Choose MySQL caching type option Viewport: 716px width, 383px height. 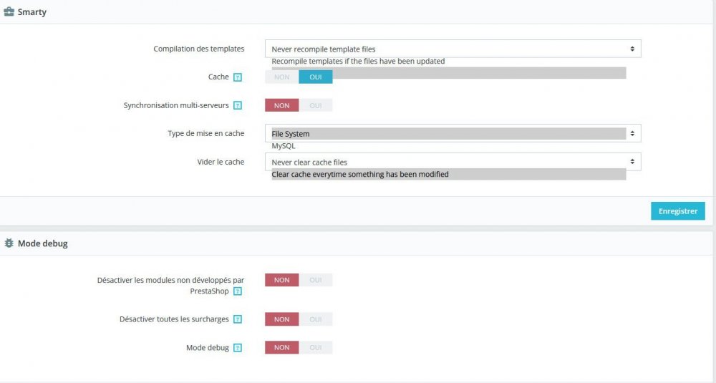[284, 146]
